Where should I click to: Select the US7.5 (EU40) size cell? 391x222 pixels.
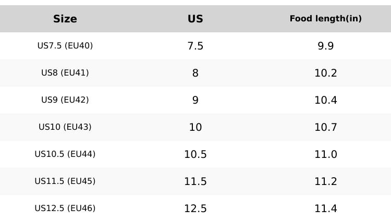point(65,46)
